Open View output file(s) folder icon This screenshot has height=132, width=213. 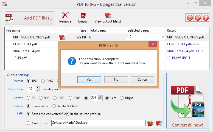point(108,16)
